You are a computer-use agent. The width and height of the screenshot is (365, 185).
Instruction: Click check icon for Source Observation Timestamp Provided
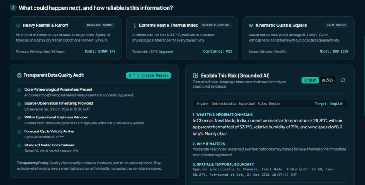click(x=19, y=104)
